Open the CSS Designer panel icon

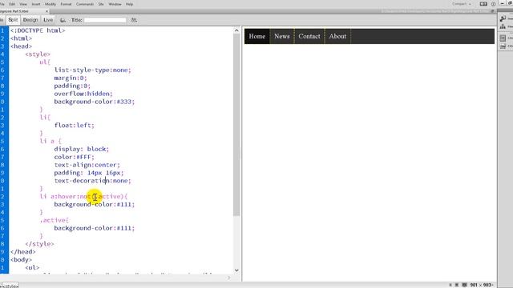(x=503, y=38)
